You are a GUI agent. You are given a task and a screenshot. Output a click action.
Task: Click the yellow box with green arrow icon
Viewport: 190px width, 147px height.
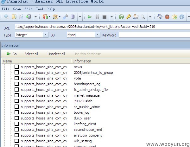(174, 17)
